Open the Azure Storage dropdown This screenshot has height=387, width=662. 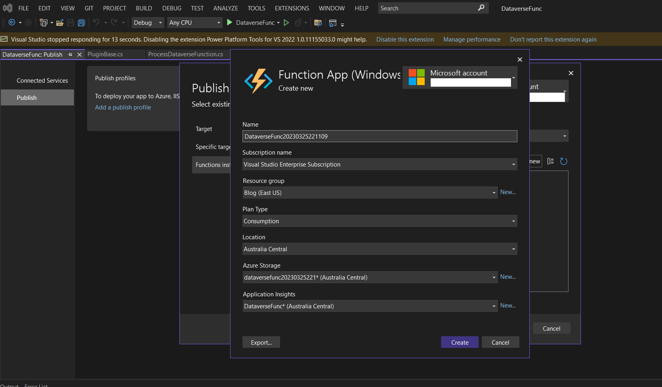point(370,277)
